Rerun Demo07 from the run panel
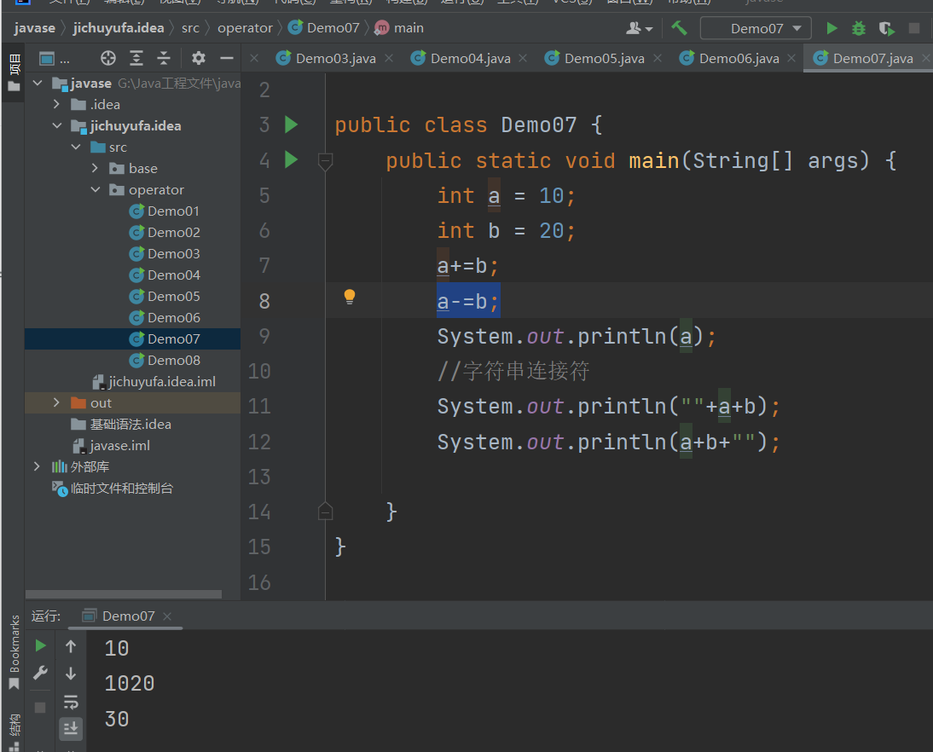The width and height of the screenshot is (933, 752). click(x=40, y=646)
